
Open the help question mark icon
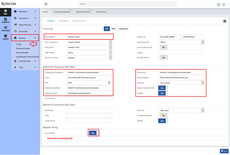tap(218, 5)
